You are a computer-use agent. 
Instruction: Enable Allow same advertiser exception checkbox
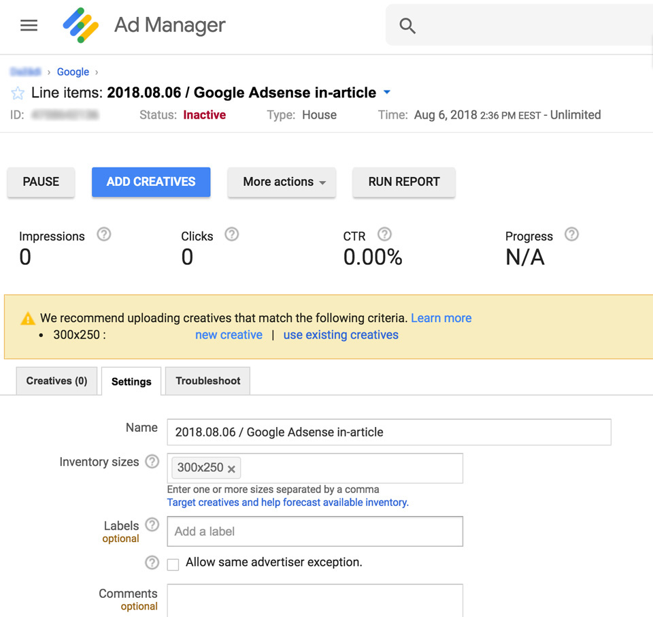[173, 565]
